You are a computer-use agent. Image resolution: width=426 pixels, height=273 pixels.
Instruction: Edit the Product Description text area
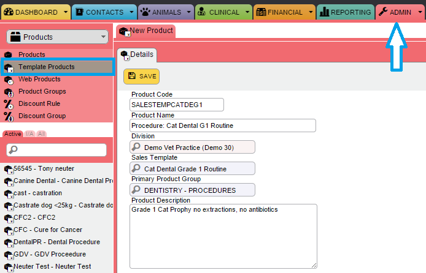tap(223, 236)
